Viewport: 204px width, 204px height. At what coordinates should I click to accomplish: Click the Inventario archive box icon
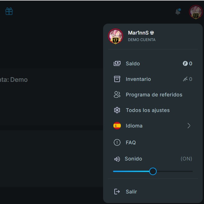coord(117,79)
